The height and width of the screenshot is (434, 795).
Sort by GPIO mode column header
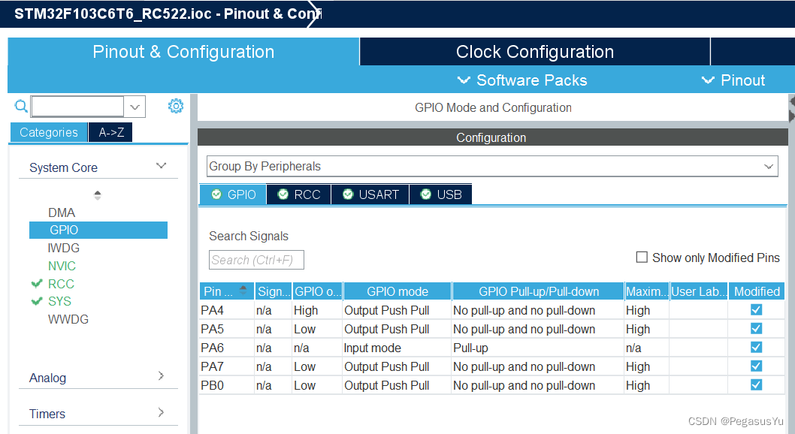[397, 291]
